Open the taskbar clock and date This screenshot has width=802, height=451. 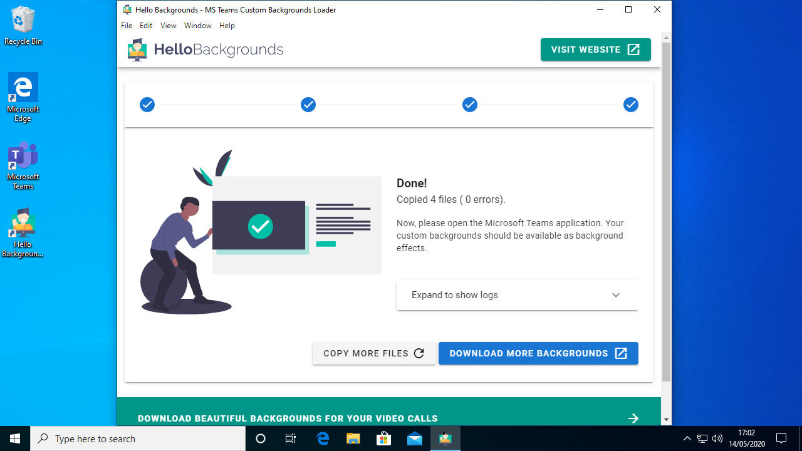[x=747, y=438]
